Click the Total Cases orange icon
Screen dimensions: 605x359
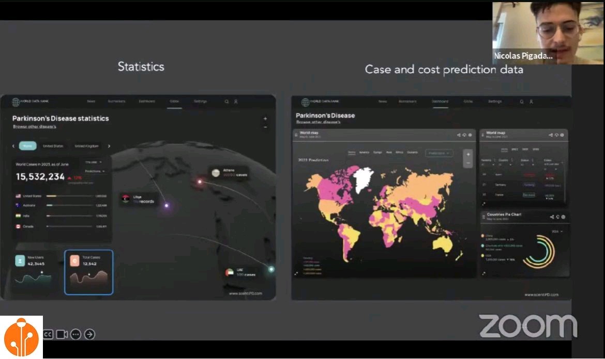pos(75,260)
